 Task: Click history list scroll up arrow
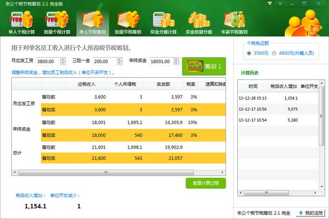tap(321, 83)
